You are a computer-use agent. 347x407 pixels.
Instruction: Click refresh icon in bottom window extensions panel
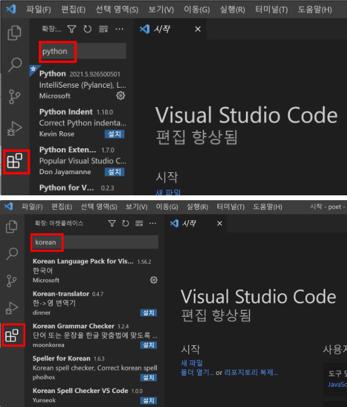pos(125,224)
